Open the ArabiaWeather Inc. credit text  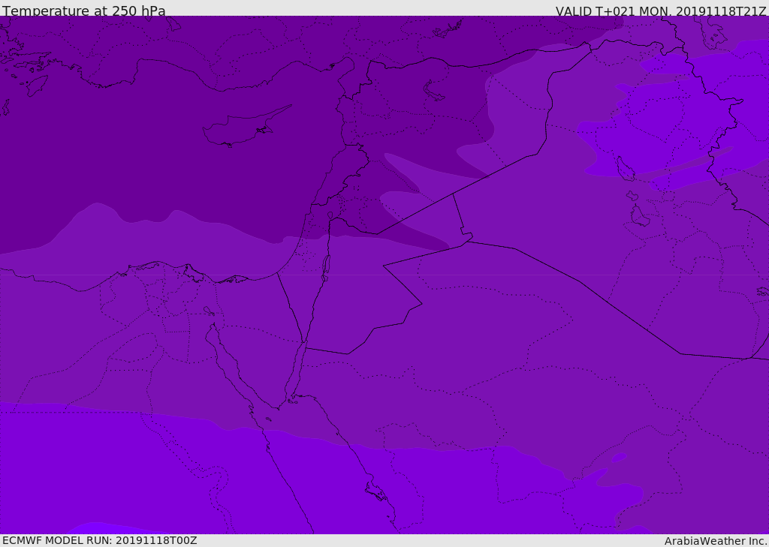[x=715, y=540]
